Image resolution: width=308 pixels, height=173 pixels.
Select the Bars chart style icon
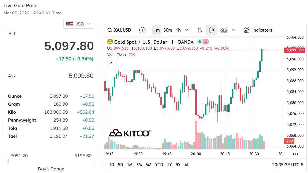tap(200, 30)
